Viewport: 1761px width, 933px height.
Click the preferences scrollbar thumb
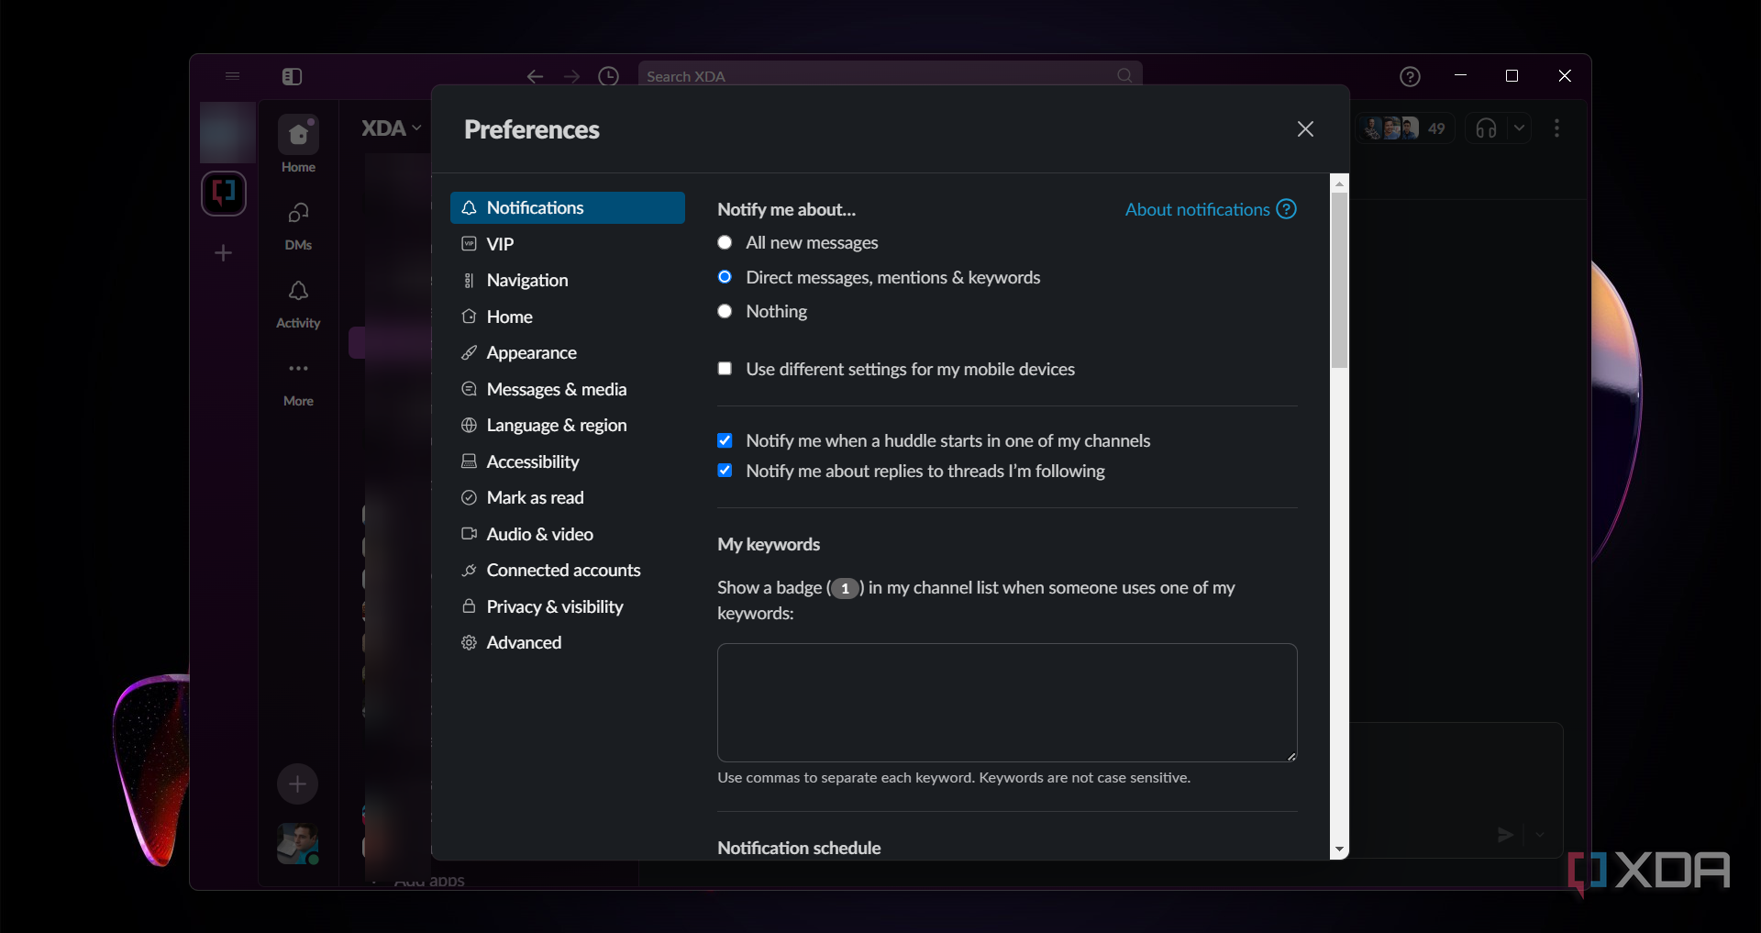[x=1339, y=280]
